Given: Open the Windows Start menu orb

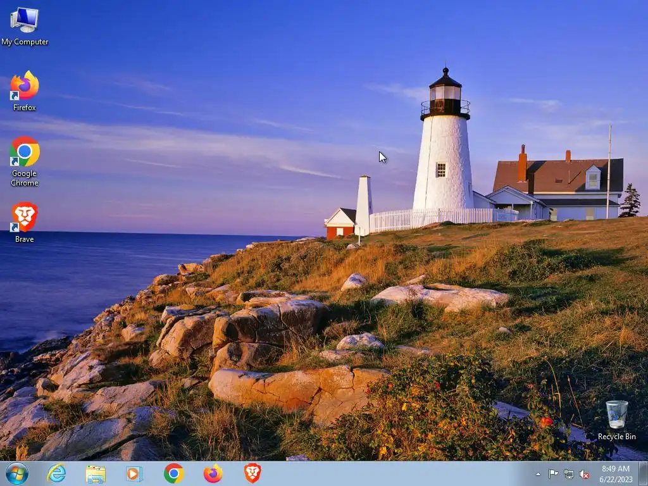Looking at the screenshot, I should click(x=17, y=473).
